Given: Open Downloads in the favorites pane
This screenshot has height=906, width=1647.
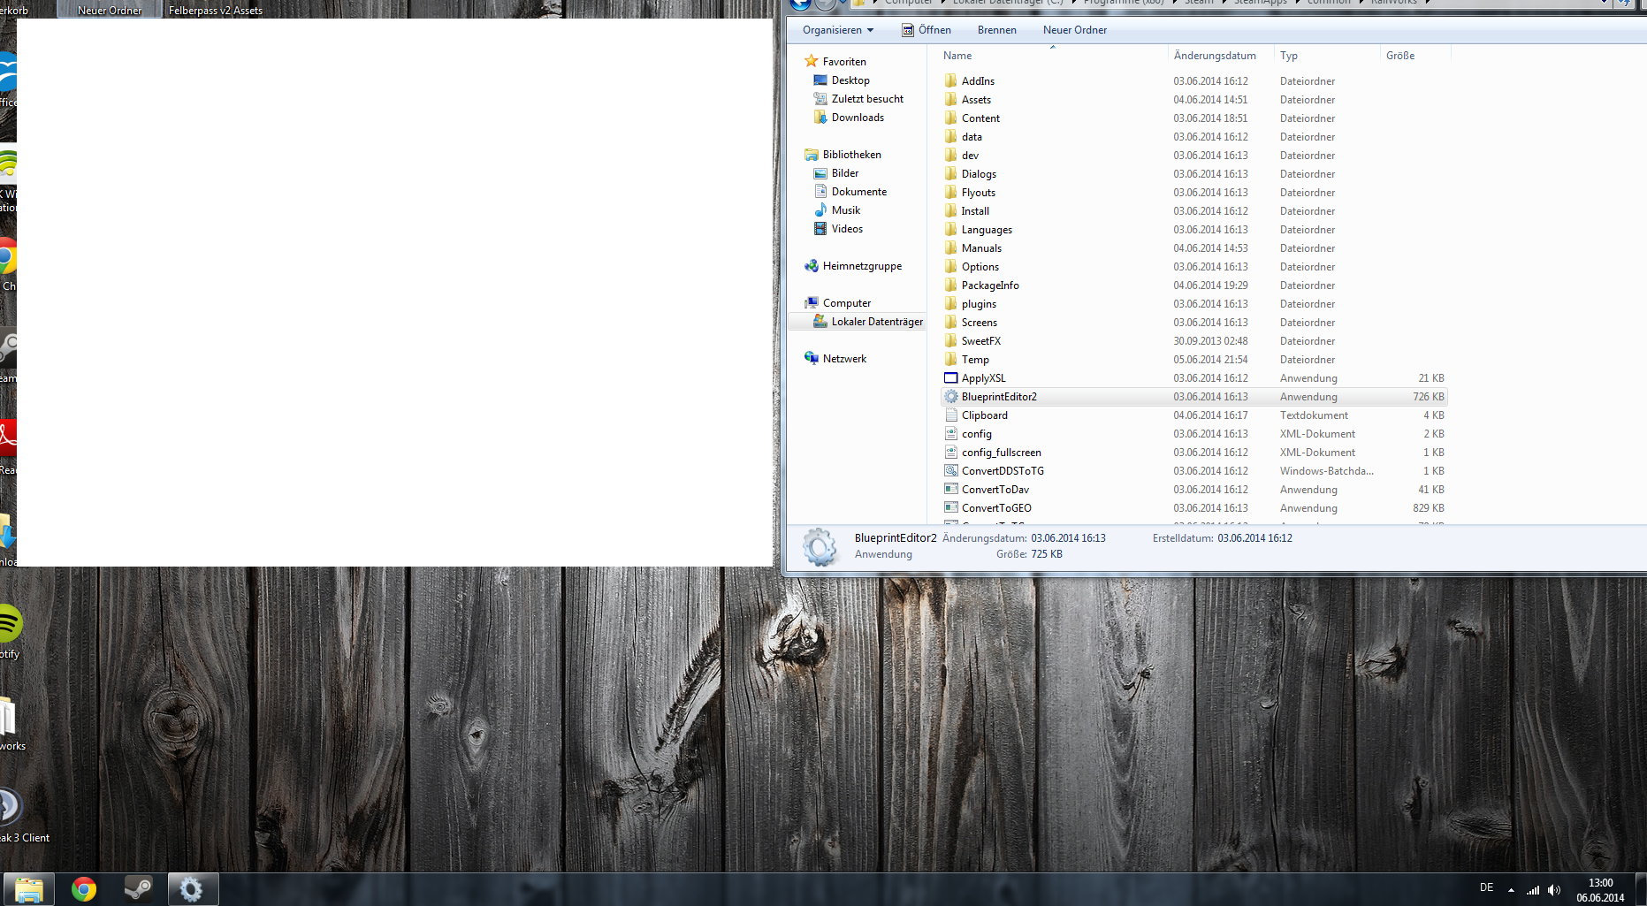Looking at the screenshot, I should (857, 118).
